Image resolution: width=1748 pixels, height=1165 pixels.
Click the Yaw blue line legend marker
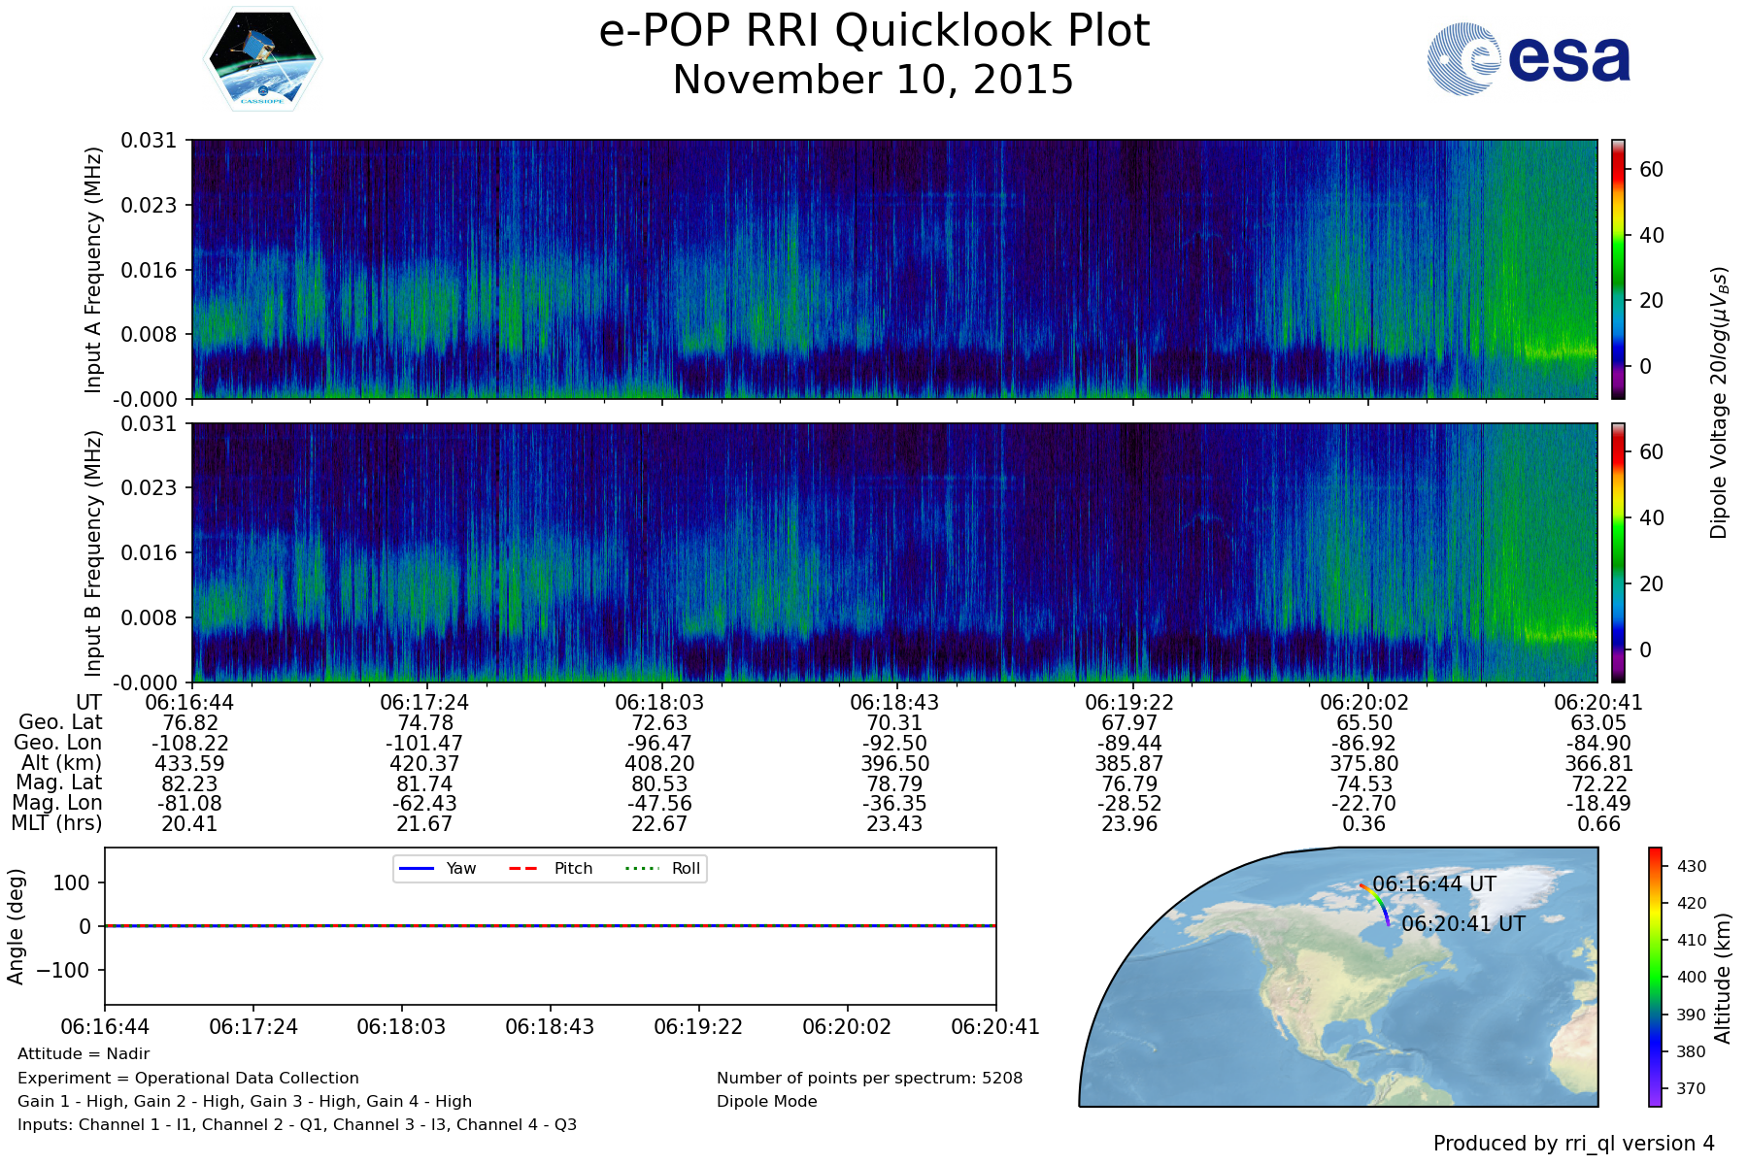(416, 868)
